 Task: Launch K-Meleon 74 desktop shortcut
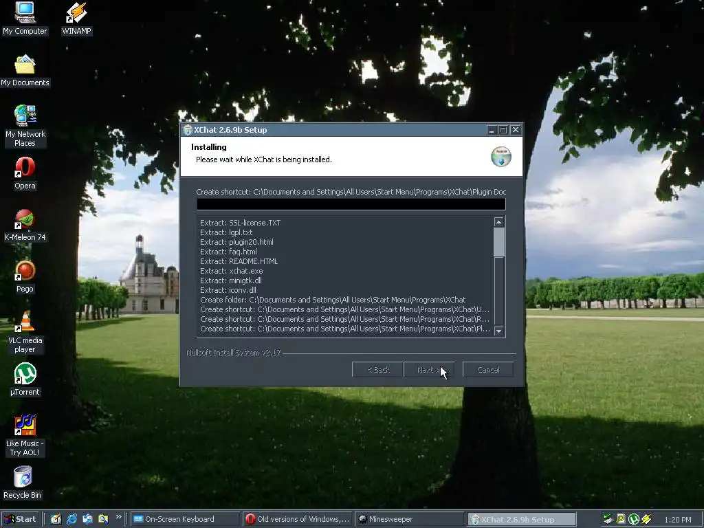pos(25,225)
